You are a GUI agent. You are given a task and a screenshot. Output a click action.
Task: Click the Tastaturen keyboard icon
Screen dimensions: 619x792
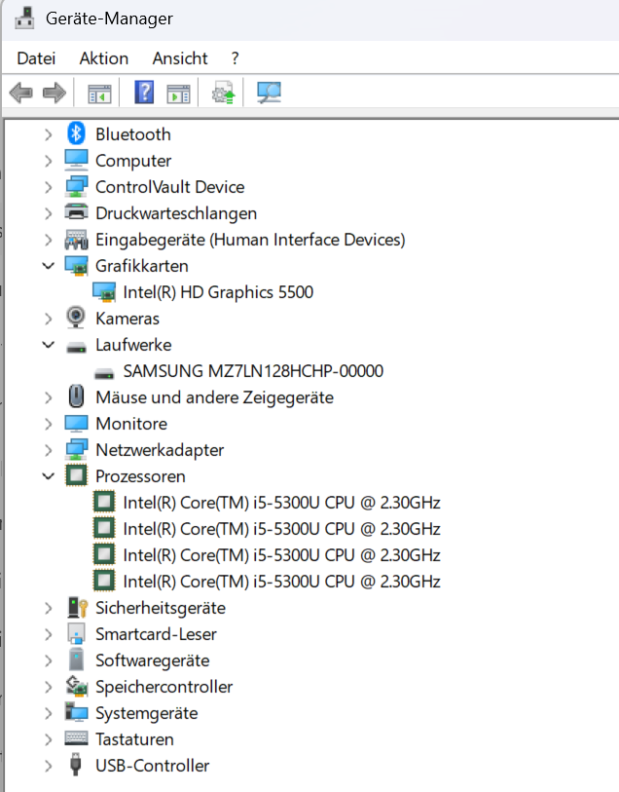click(76, 738)
